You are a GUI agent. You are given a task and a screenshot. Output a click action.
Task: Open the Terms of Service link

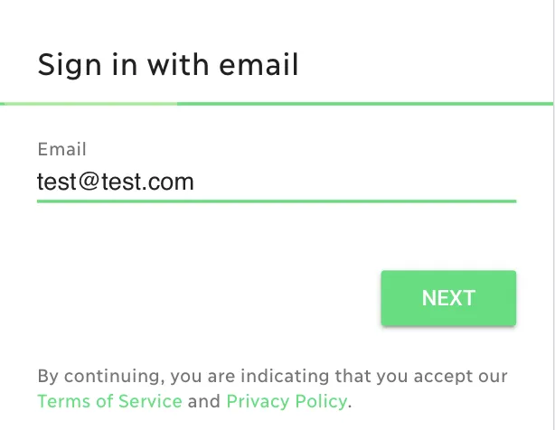point(109,401)
